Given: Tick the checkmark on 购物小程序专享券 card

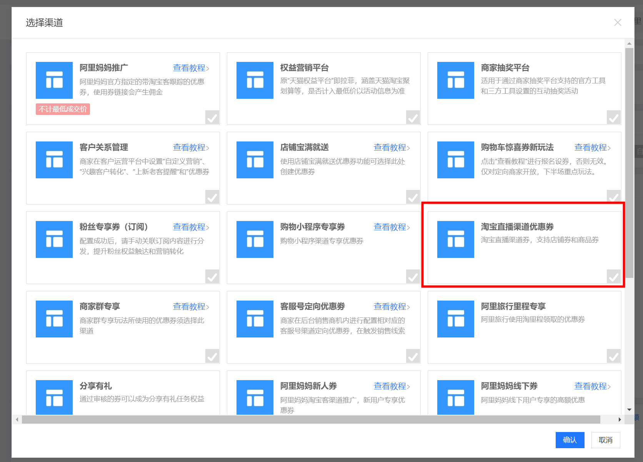Looking at the screenshot, I should (413, 276).
